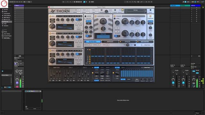Open Packs in the browser Places
This screenshot has height=115, width=205.
[x=5, y=32]
